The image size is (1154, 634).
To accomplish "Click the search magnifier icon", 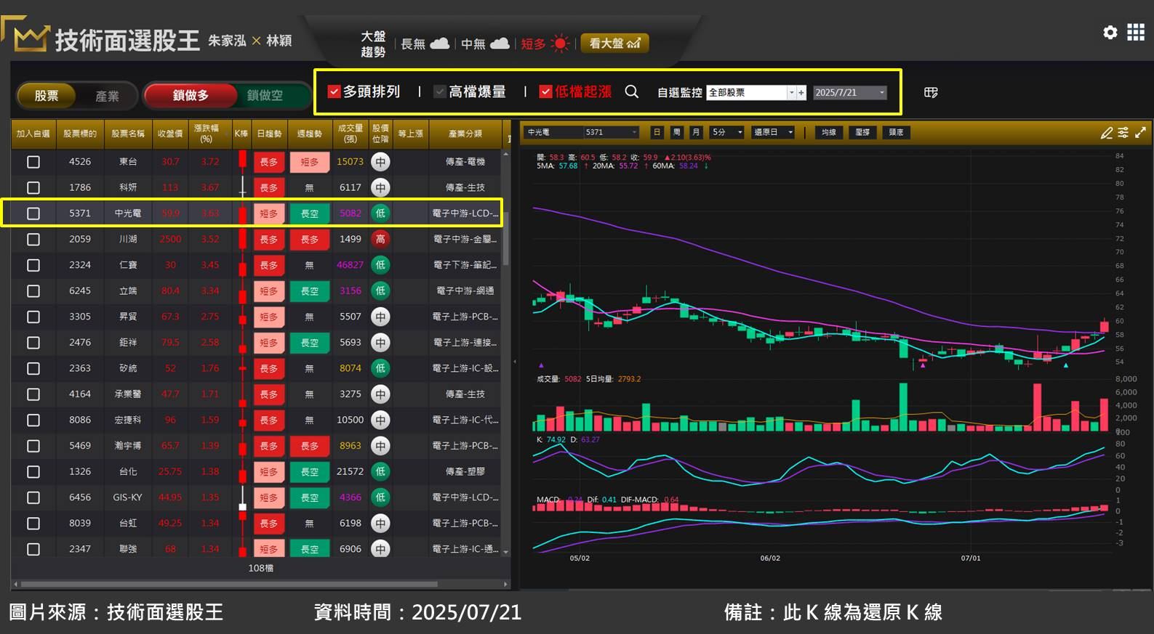I will [x=632, y=92].
